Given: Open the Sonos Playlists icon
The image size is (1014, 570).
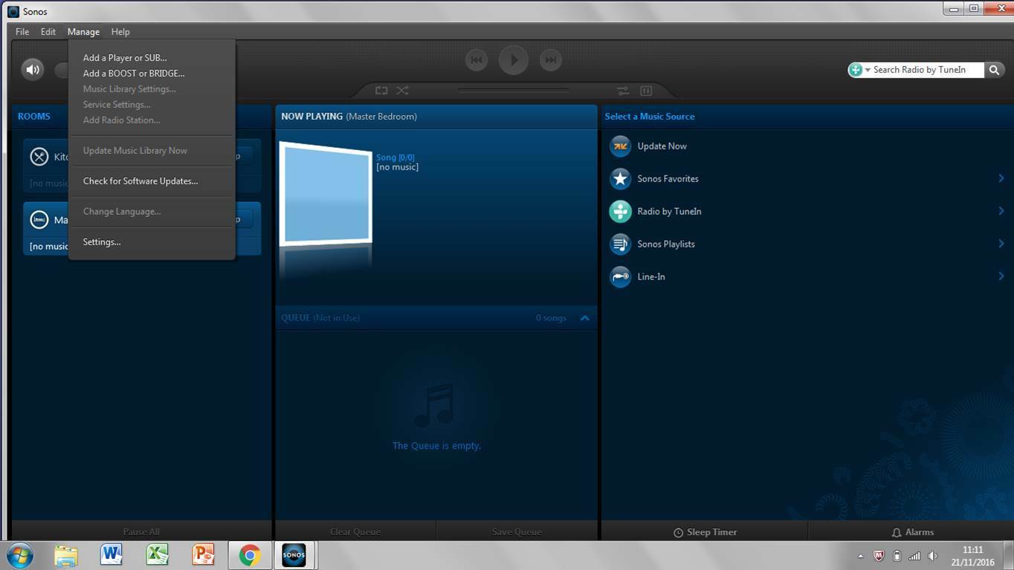Looking at the screenshot, I should (x=620, y=244).
